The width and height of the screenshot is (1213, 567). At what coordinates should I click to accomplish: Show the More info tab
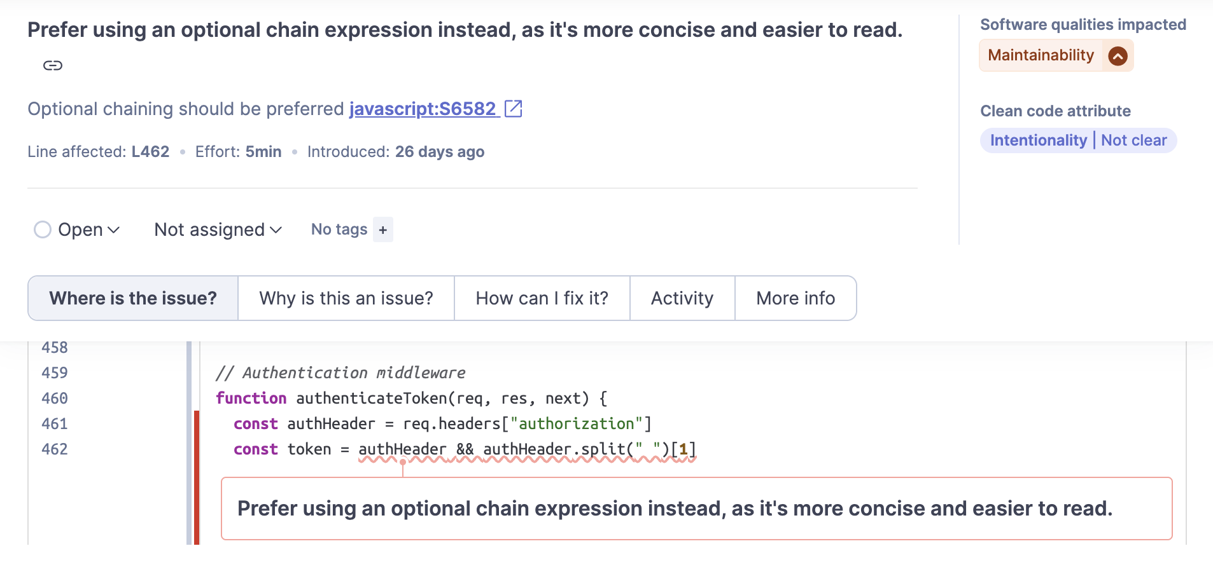[796, 298]
